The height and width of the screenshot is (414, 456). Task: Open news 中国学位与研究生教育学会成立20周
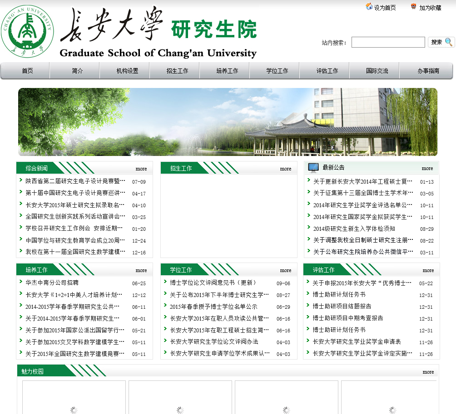(x=75, y=240)
